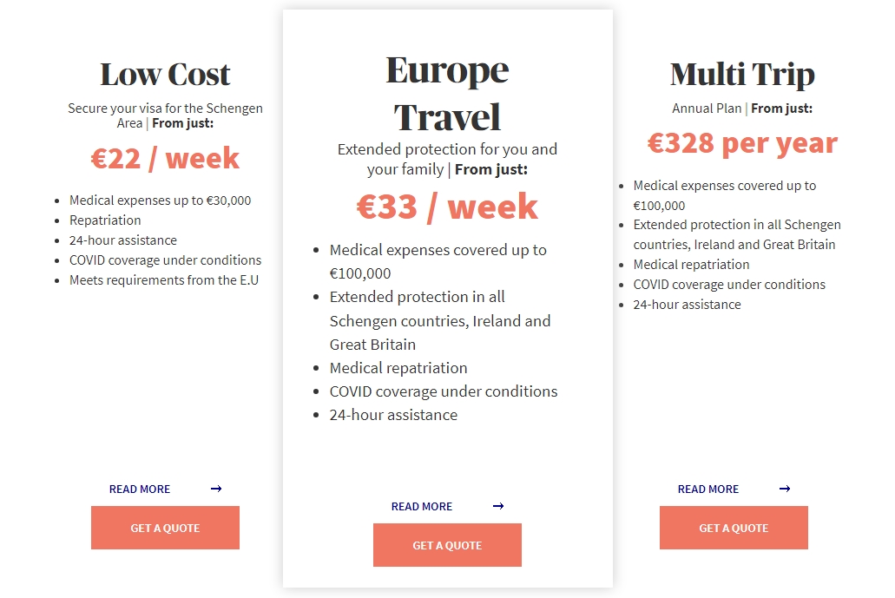Click Europe Travel 'COVID coverage under conditions' item

[x=444, y=391]
